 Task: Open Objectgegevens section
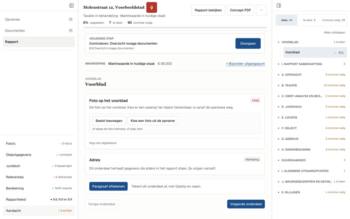(39, 155)
